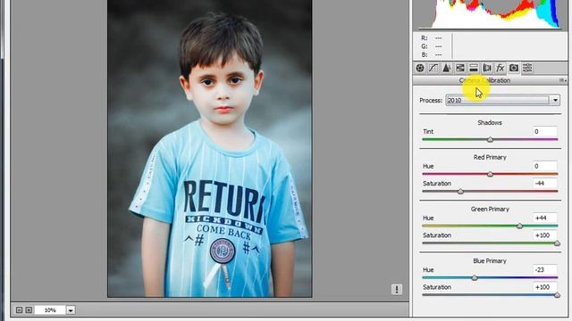Click the Green Primary Saturation +100 field
This screenshot has width=572, height=321.
click(x=544, y=235)
